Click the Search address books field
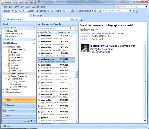Viewport: 149px width, 129px height. click(116, 10)
